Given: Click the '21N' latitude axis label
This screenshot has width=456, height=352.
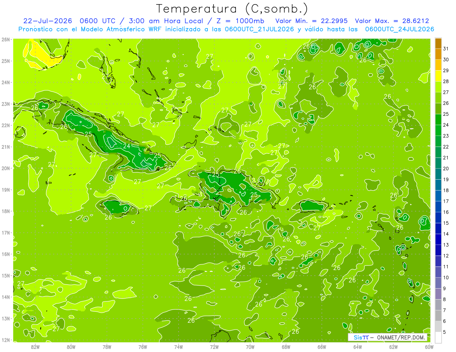Looking at the screenshot, I should click(5, 147).
